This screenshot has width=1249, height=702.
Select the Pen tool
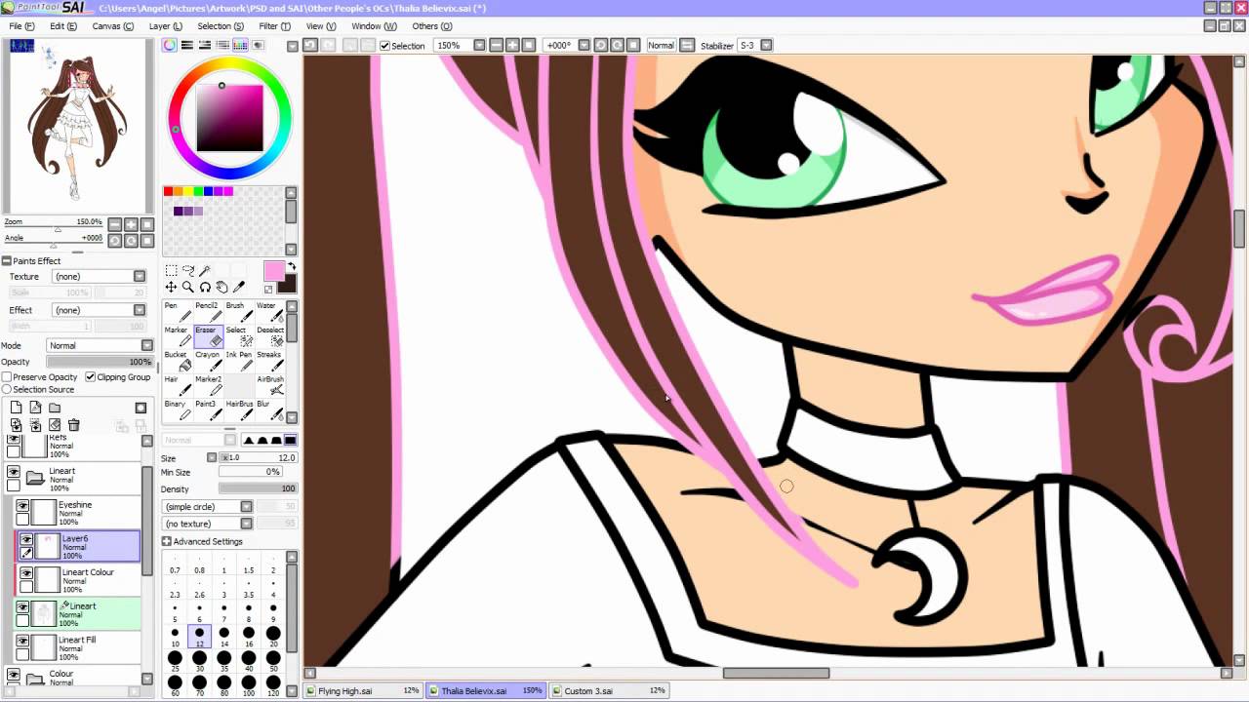click(x=177, y=312)
